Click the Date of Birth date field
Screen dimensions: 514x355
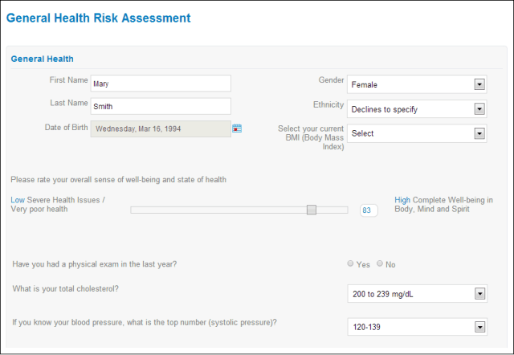pos(160,129)
